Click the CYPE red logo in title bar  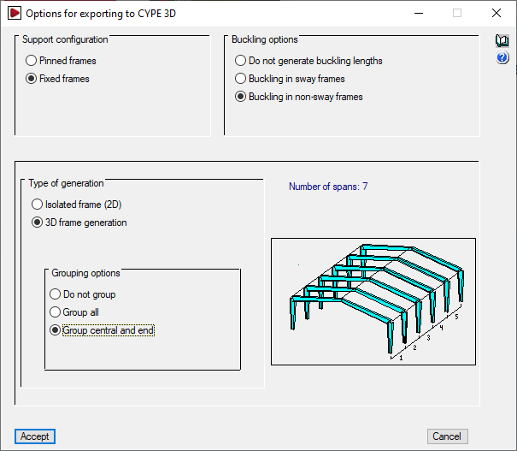pos(15,13)
